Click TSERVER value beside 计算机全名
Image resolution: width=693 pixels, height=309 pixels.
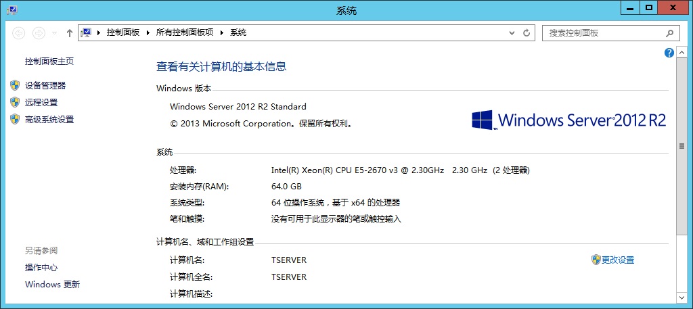point(289,277)
